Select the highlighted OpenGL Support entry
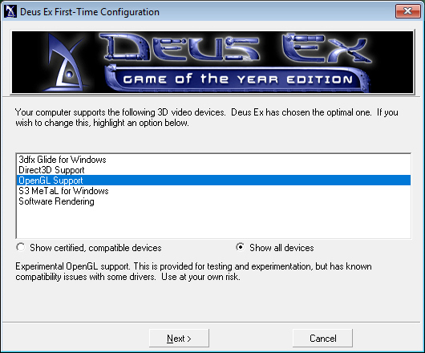Viewport: 425px width, 353px height. pos(213,181)
